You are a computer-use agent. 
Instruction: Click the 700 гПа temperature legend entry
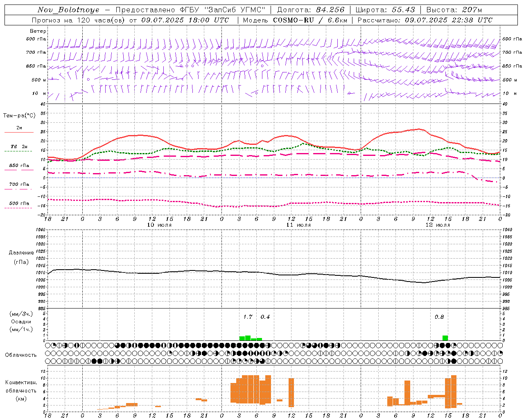[x=19, y=185]
